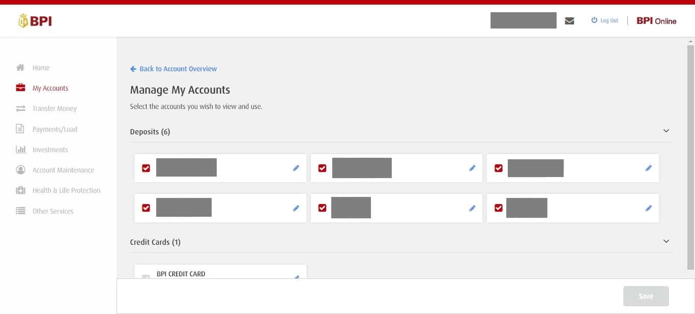
Task: Click the Log Out power icon
Action: [595, 20]
